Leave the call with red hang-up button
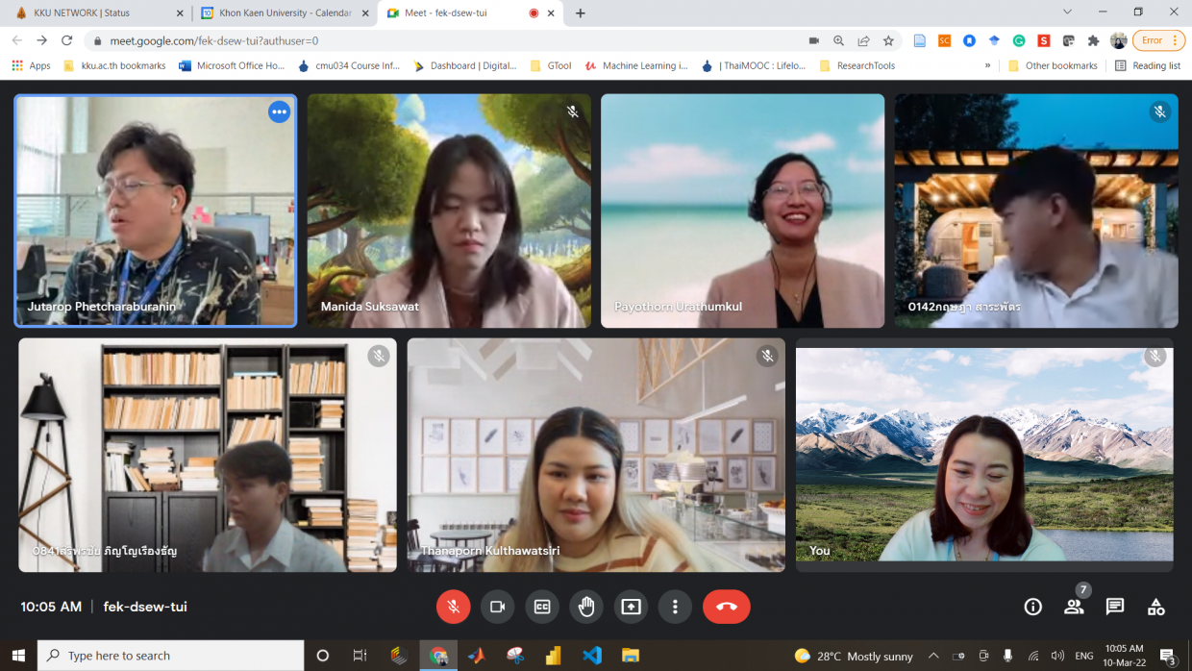Image resolution: width=1192 pixels, height=671 pixels. coord(726,607)
